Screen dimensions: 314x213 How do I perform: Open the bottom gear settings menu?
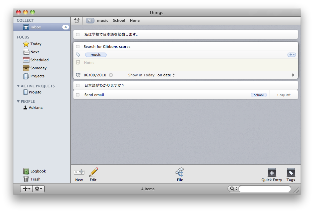(x=39, y=189)
